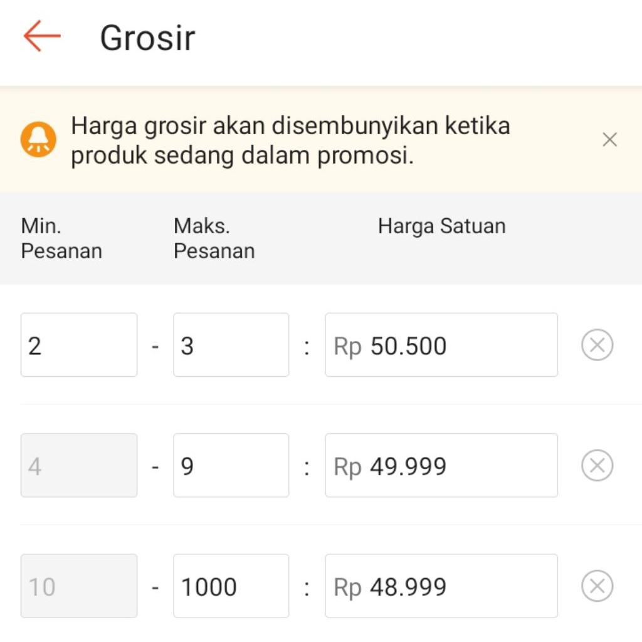
Task: Tap the "Harga grosir akan disembunyikan" notice text
Action: 290,140
